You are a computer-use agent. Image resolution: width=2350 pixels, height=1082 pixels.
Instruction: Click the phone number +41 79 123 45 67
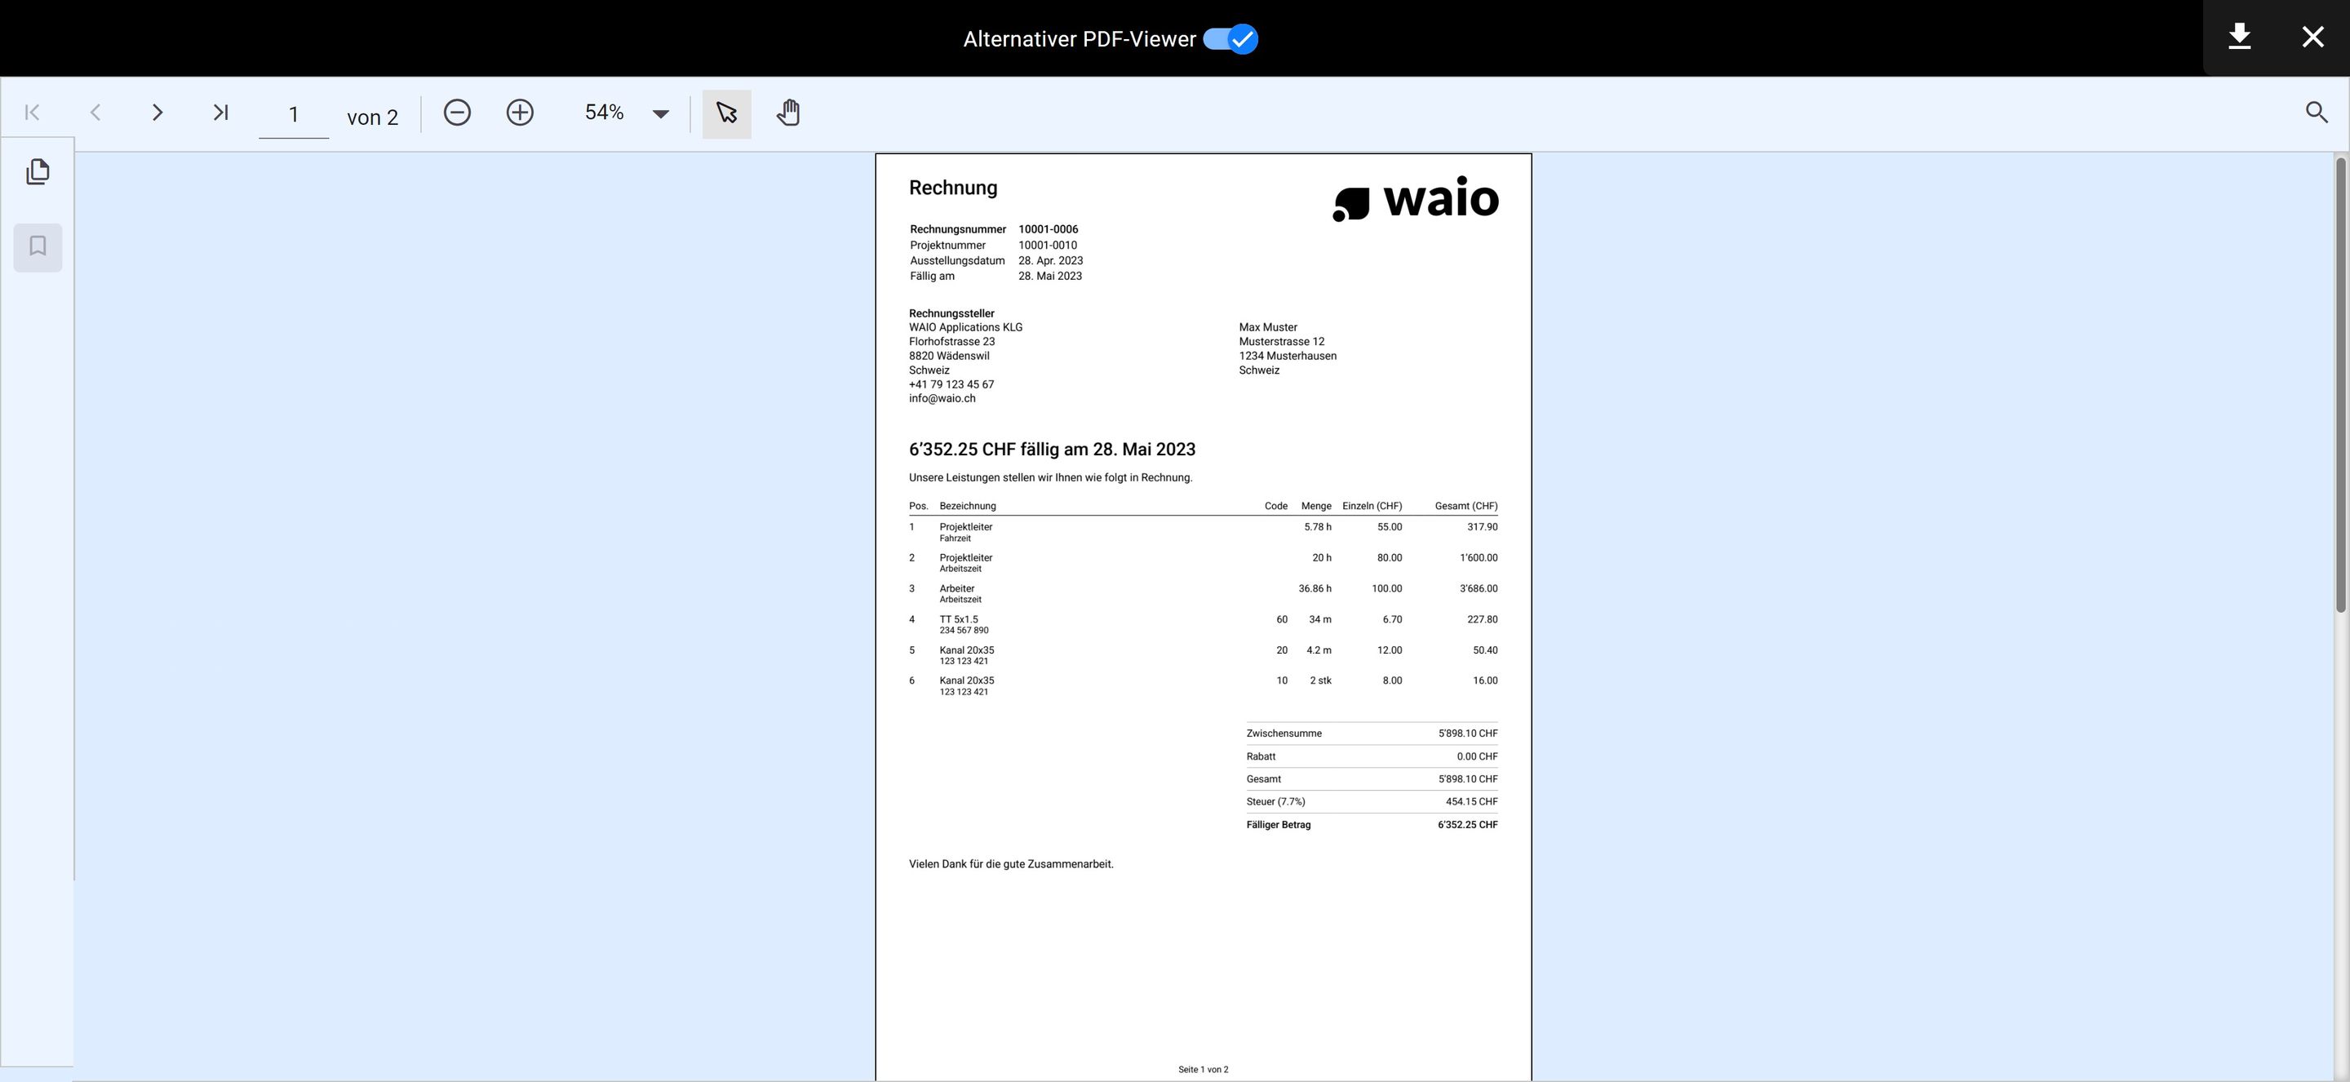point(951,384)
